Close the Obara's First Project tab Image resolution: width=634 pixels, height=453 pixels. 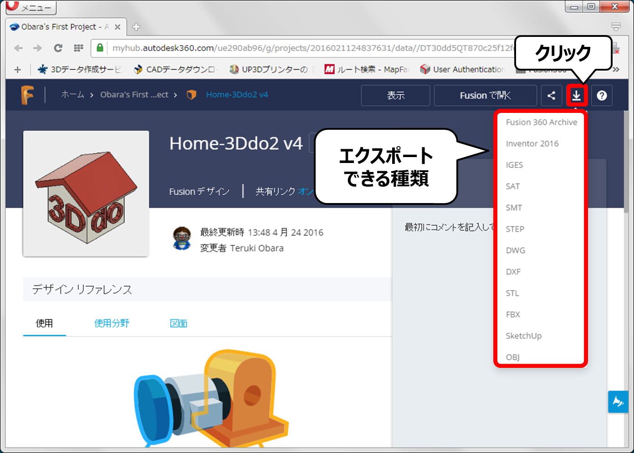118,27
